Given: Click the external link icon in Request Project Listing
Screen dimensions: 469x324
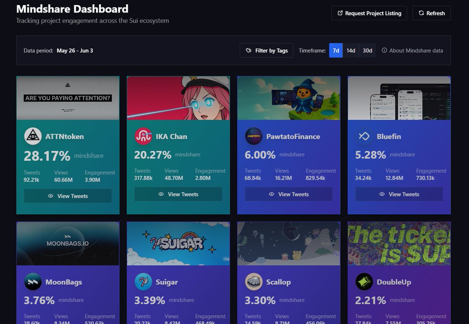Looking at the screenshot, I should click(x=340, y=13).
